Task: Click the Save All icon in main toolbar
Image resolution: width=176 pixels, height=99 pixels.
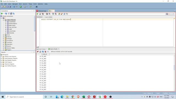Action: tap(10, 7)
